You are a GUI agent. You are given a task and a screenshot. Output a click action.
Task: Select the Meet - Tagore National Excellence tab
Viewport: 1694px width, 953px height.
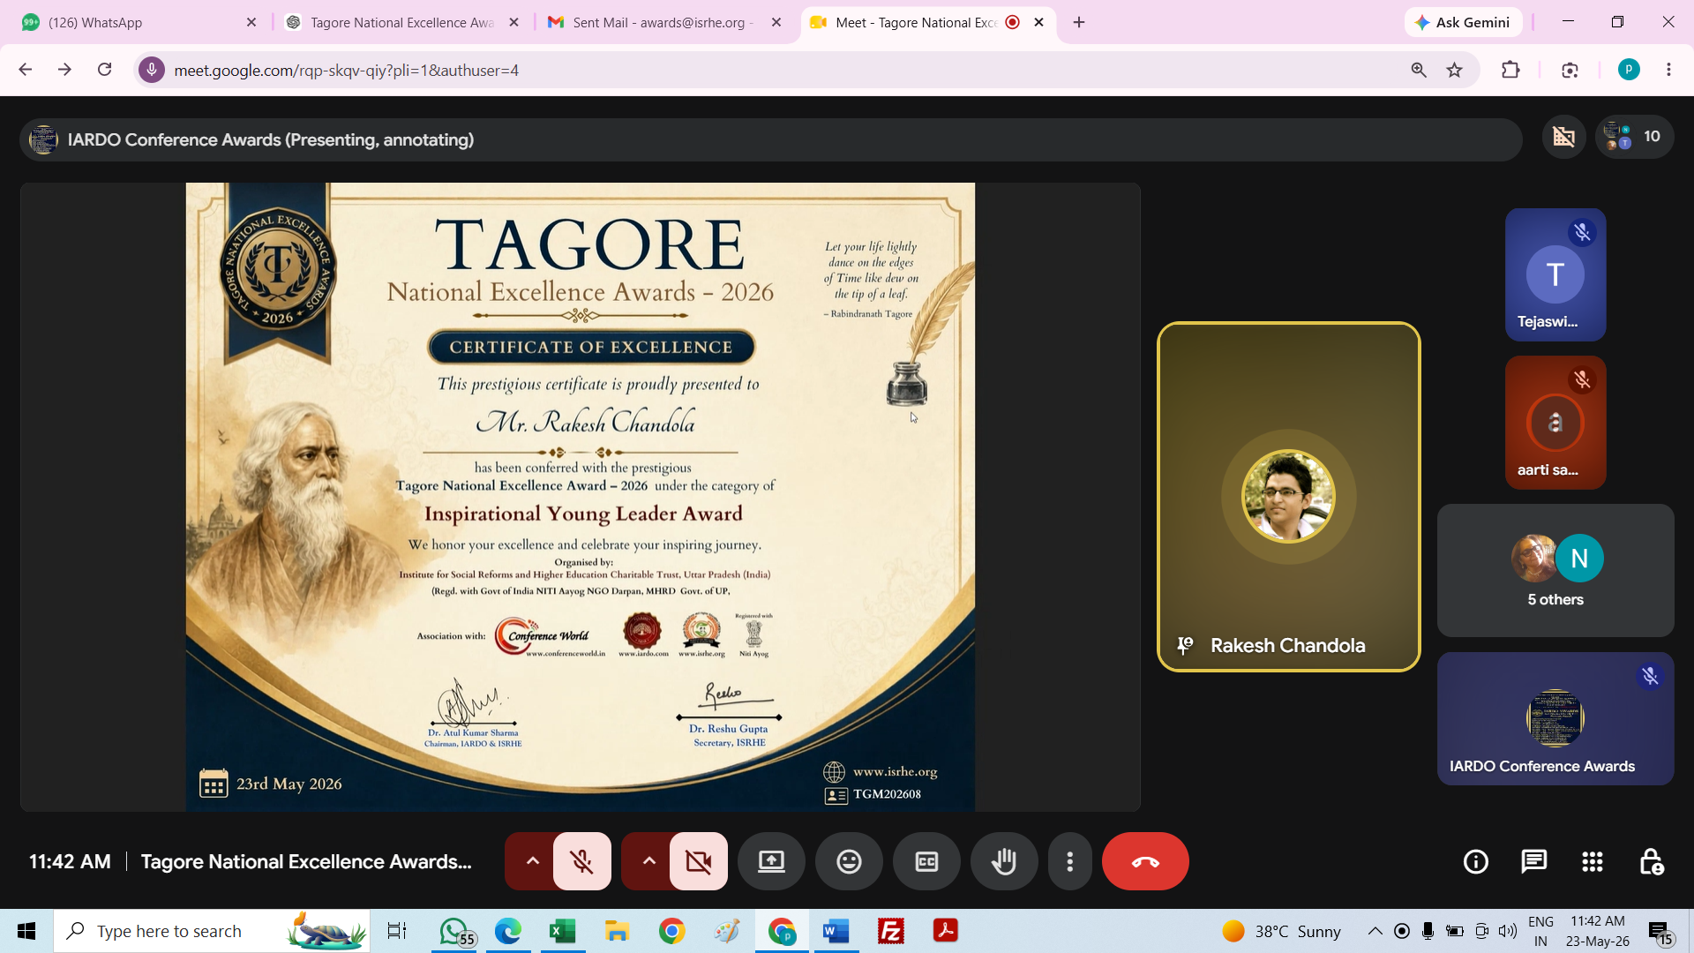point(926,22)
